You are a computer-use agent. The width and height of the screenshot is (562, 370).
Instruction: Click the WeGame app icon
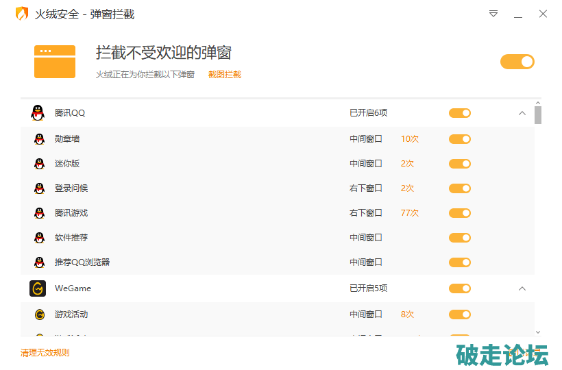point(38,288)
